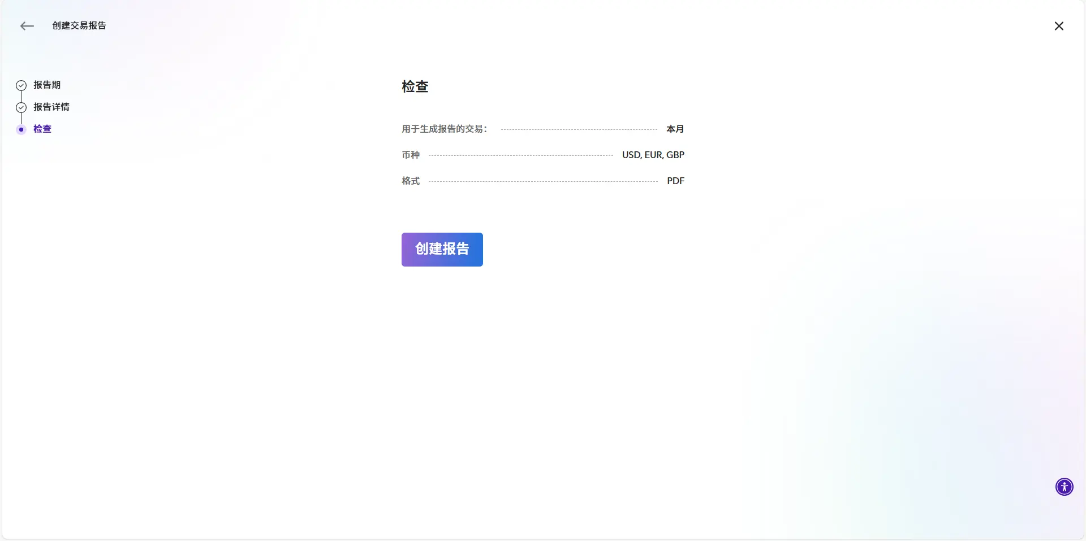The width and height of the screenshot is (1086, 541).
Task: Click the 用于生成报告的交易 label
Action: click(x=445, y=129)
